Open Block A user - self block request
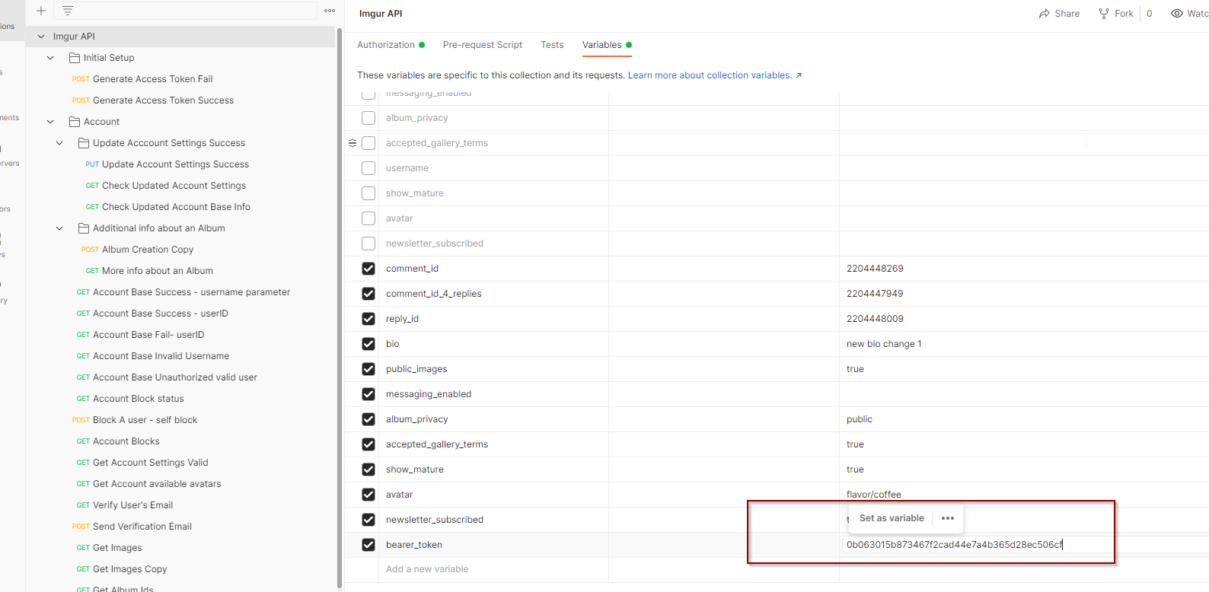Viewport: 1209px width, 592px height. coord(145,420)
